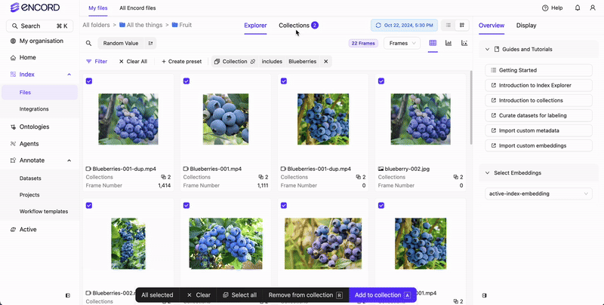Open Integrations under Index

point(34,109)
